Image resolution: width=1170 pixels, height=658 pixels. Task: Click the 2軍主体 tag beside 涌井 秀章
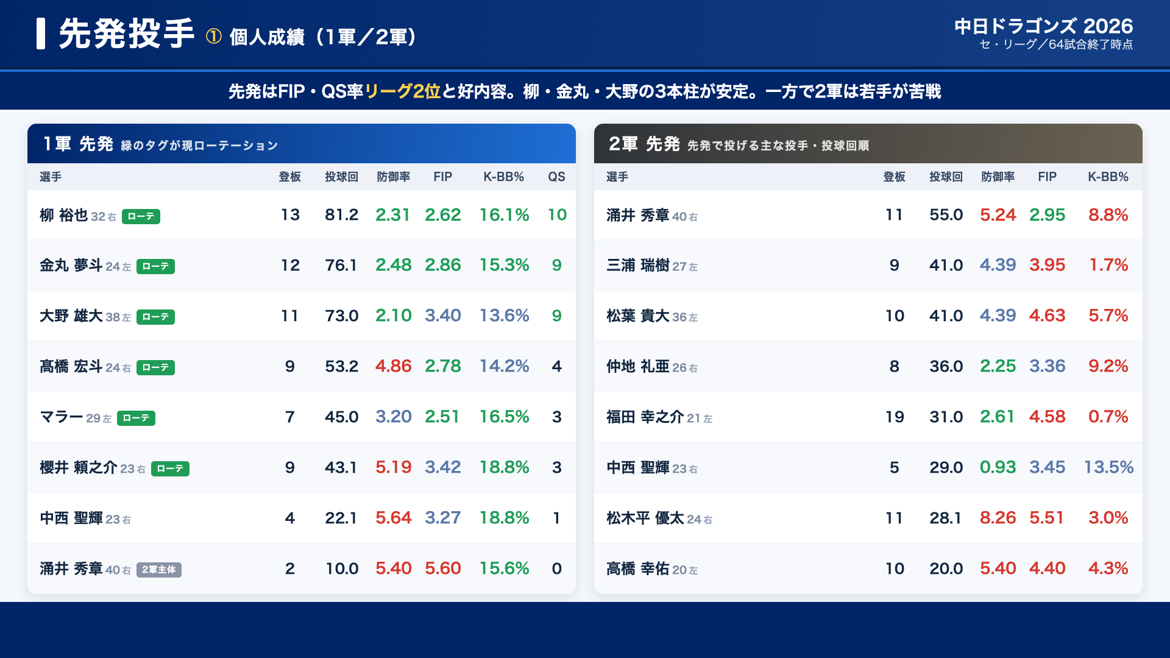click(x=159, y=570)
